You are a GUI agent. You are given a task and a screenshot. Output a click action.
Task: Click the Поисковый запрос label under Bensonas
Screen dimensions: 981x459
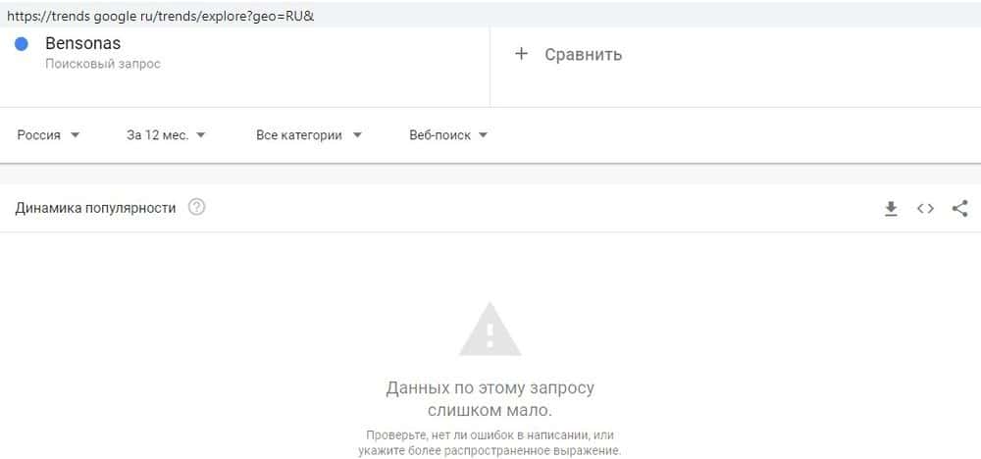pos(103,64)
